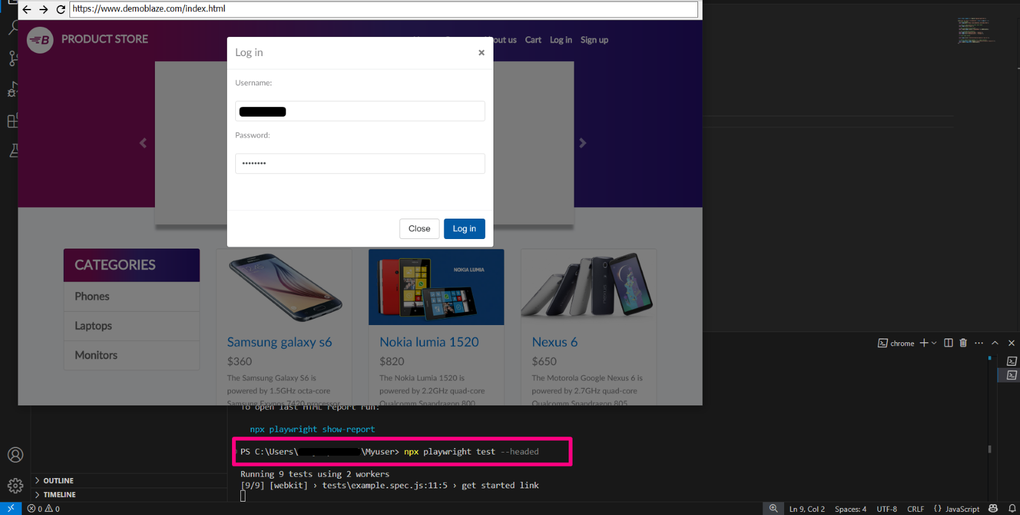Viewport: 1020px width, 515px height.
Task: Open Extensions view in activity bar
Action: 13,120
